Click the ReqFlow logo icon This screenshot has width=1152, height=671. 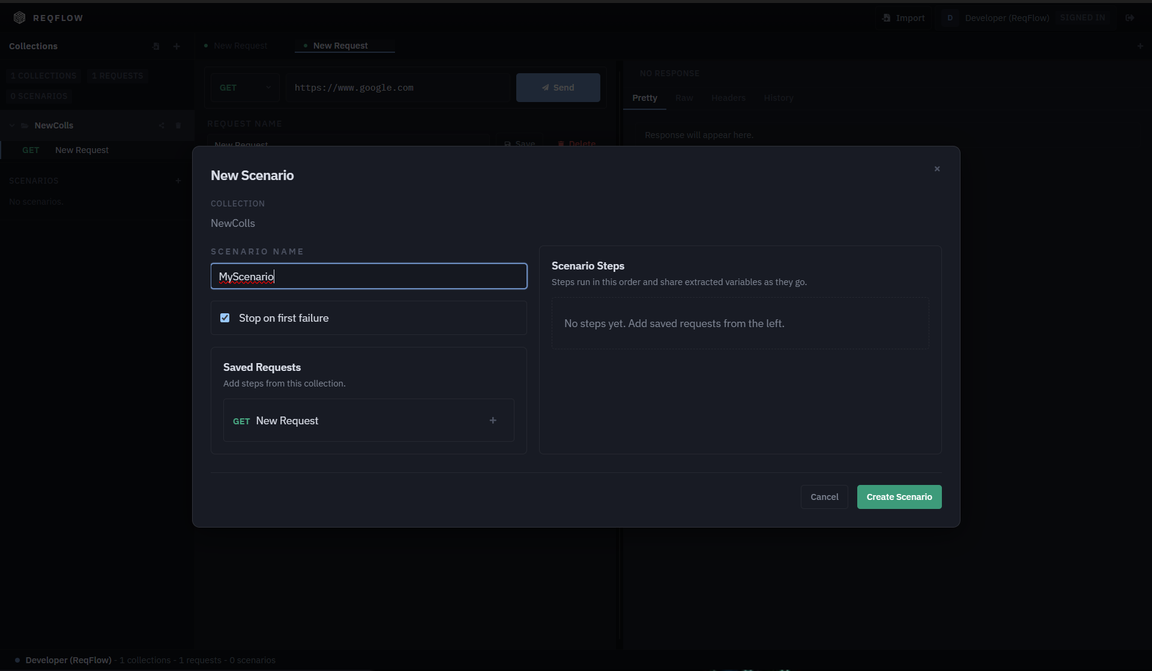pyautogui.click(x=19, y=17)
